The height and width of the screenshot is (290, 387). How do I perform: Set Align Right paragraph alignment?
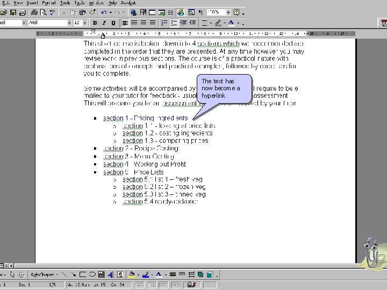click(x=144, y=23)
